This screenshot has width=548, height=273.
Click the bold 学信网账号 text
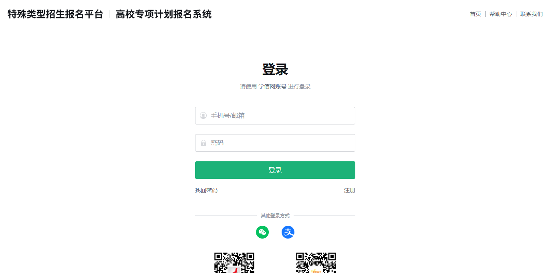pyautogui.click(x=272, y=86)
